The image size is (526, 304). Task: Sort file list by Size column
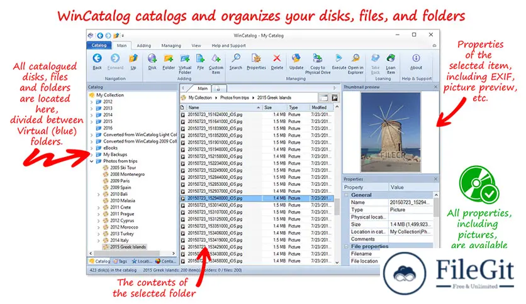point(274,107)
